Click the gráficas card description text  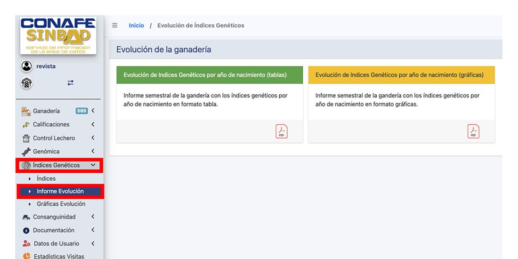click(397, 100)
